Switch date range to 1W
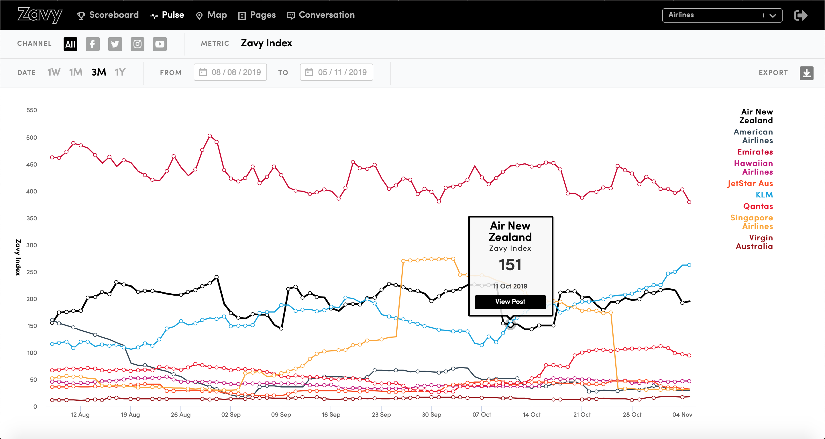825x439 pixels. click(x=54, y=72)
